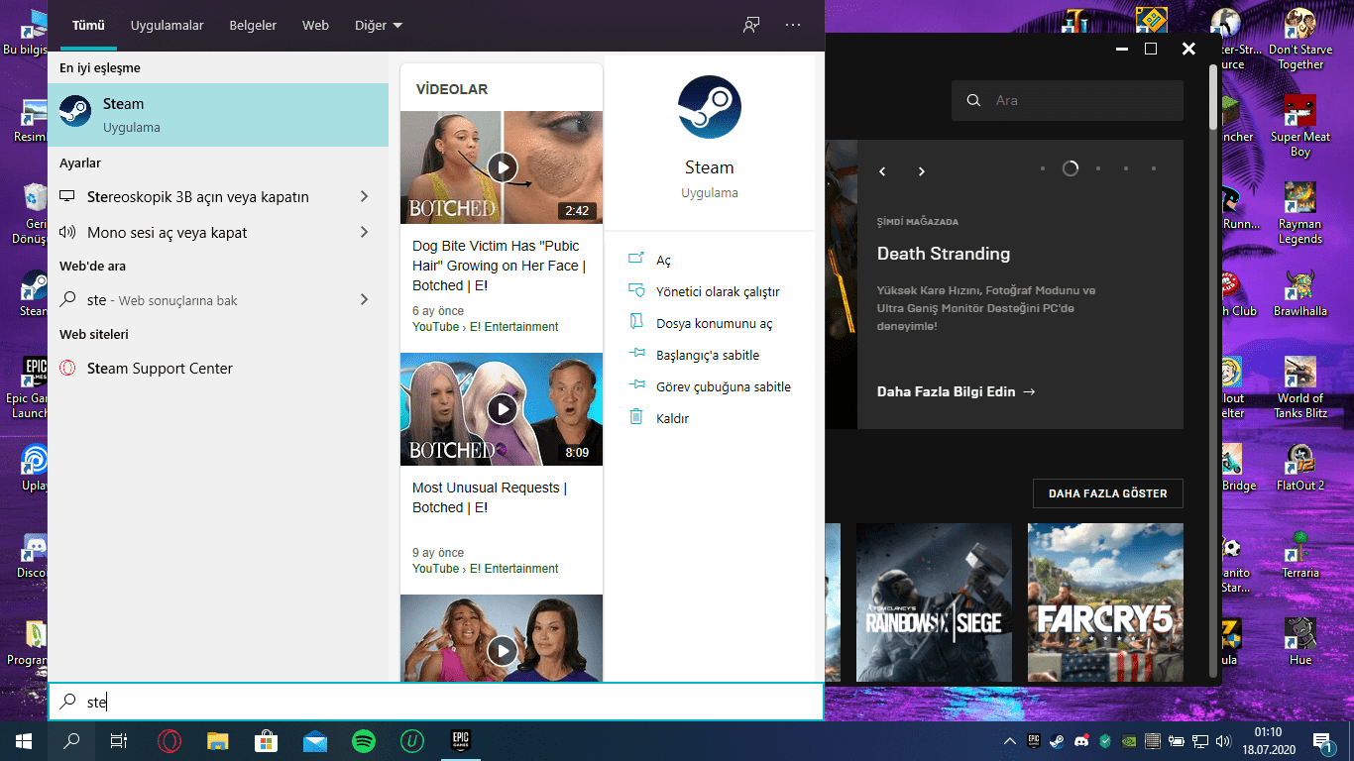This screenshot has height=761, width=1354.
Task: Click the Aç (Open) action for Steam
Action: [x=663, y=260]
